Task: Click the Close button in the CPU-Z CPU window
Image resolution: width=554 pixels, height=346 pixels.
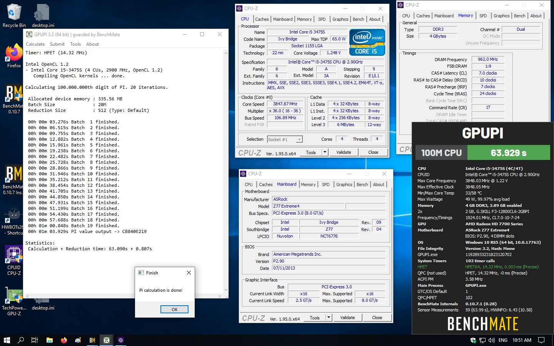Action: click(373, 152)
